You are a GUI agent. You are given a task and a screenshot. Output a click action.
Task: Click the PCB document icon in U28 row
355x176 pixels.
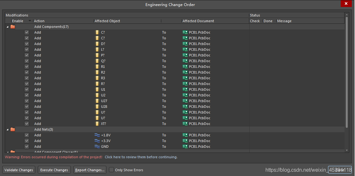[x=185, y=107]
